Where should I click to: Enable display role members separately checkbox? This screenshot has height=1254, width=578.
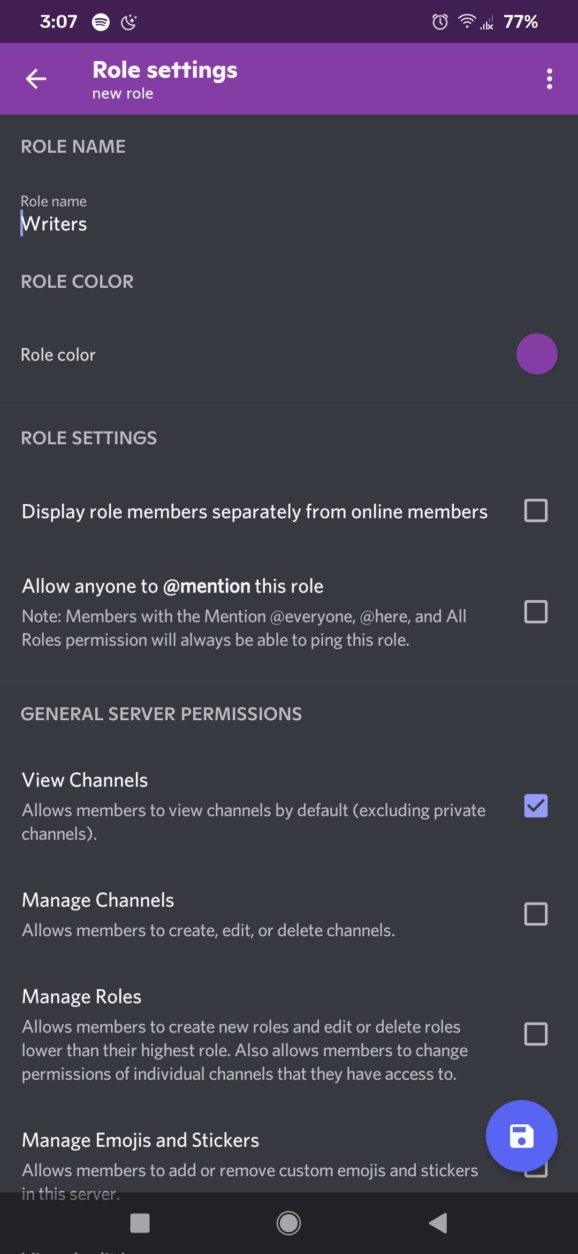tap(536, 511)
